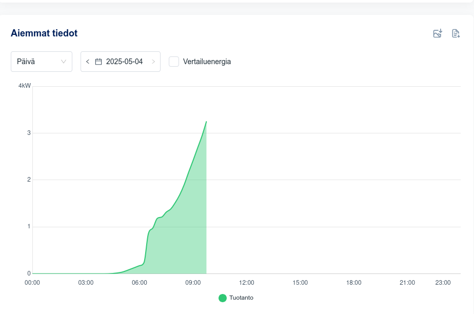
Task: Click the 23:00 x-axis label
Action: (x=443, y=283)
